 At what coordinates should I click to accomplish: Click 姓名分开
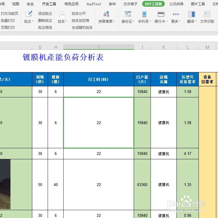(x=79, y=13)
